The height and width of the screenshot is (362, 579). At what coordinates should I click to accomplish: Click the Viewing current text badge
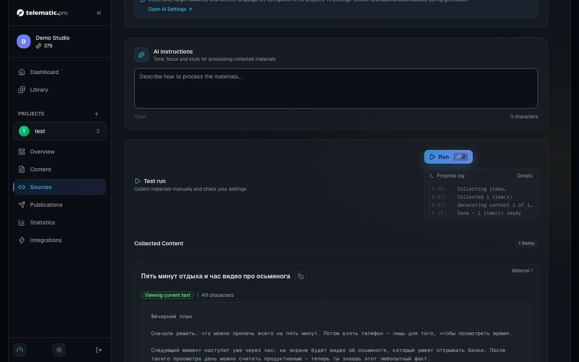tap(168, 295)
